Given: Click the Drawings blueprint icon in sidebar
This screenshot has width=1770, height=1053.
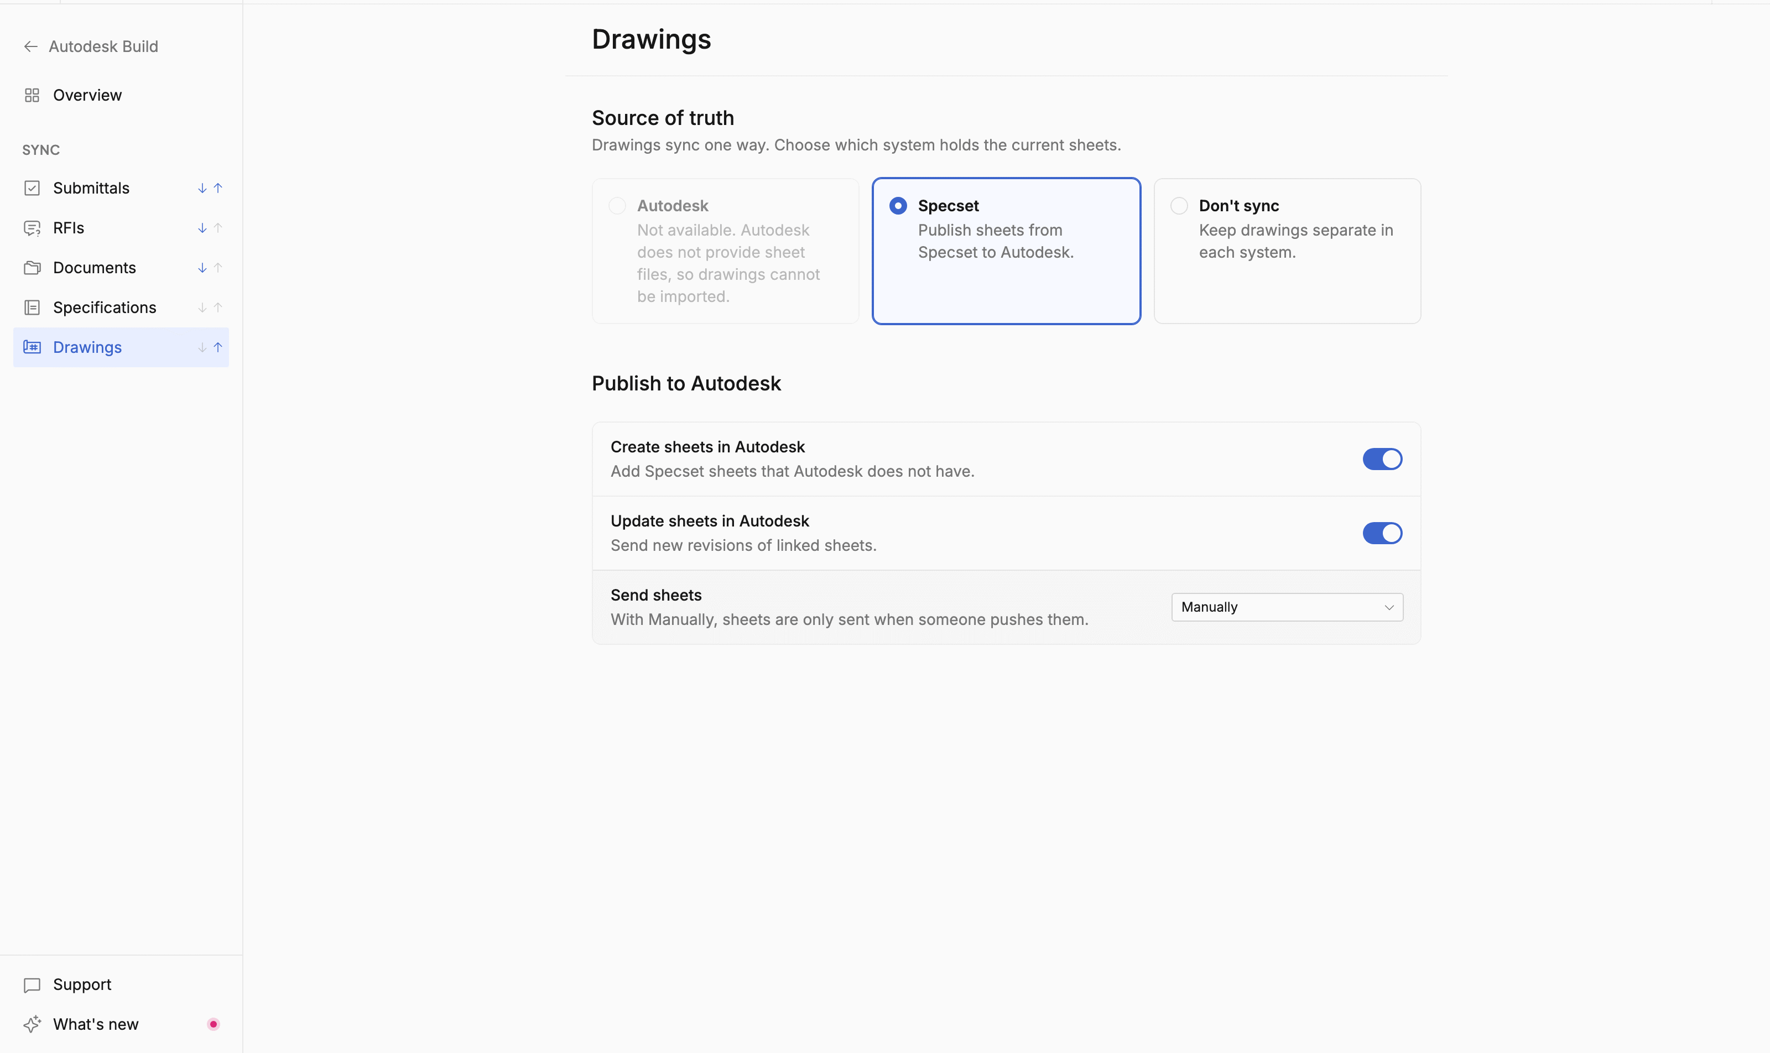Looking at the screenshot, I should click(x=32, y=347).
